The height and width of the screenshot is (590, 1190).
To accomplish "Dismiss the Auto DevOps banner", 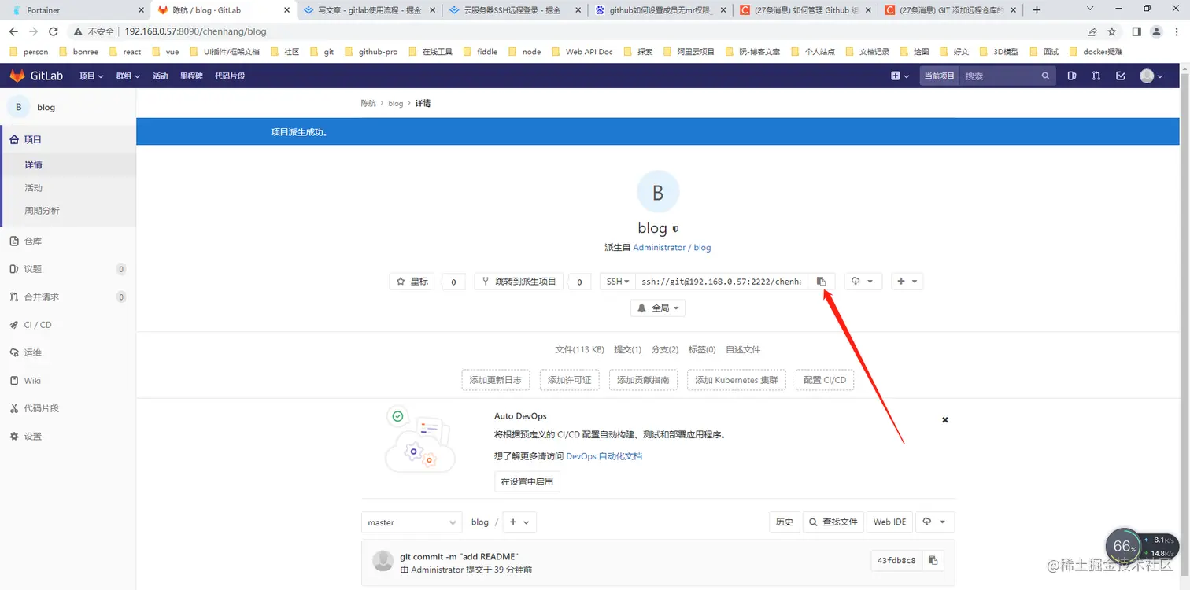I will [945, 420].
